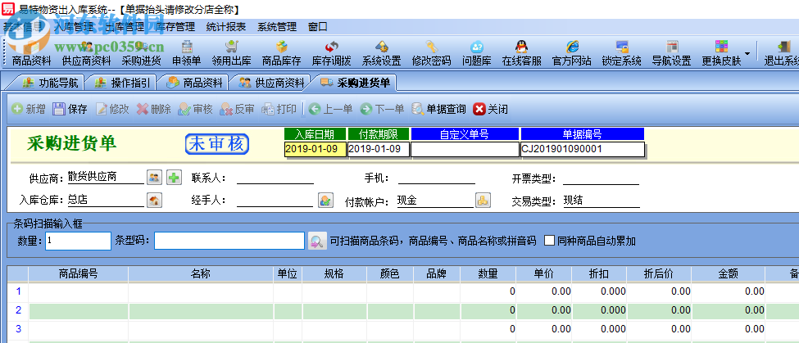Click 反审 button
This screenshot has width=799, height=343.
click(x=237, y=109)
